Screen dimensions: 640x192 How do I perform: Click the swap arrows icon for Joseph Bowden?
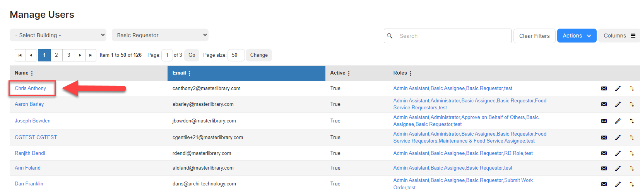coord(632,121)
